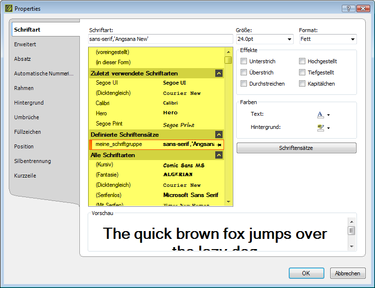
Task: Open the Silbentrennung tab
Action: click(x=33, y=161)
